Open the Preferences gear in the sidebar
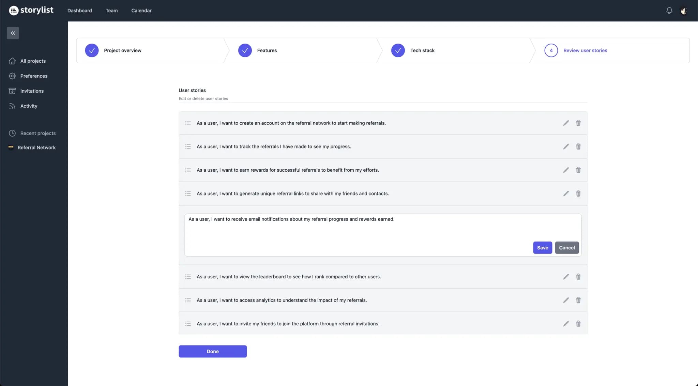Image resolution: width=698 pixels, height=386 pixels. (x=12, y=76)
